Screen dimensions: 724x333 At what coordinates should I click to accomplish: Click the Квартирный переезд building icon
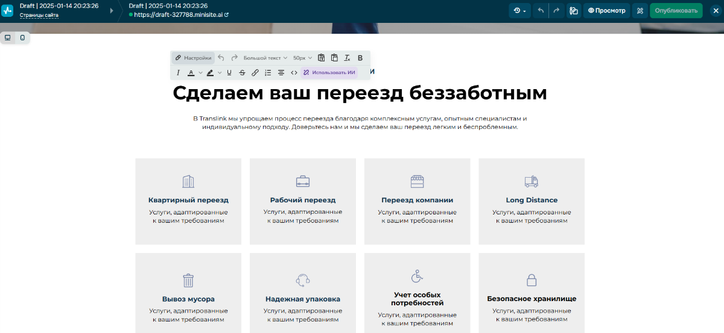188,181
